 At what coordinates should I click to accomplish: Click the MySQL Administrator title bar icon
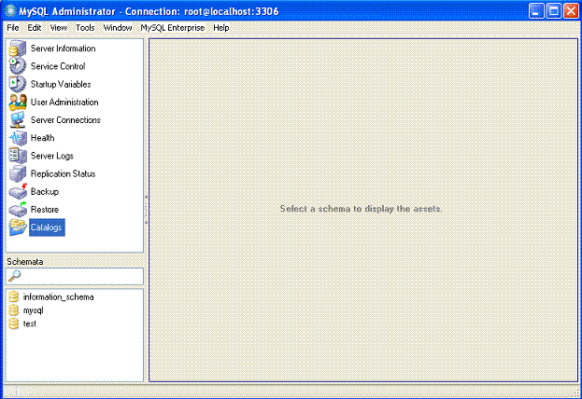pos(10,11)
